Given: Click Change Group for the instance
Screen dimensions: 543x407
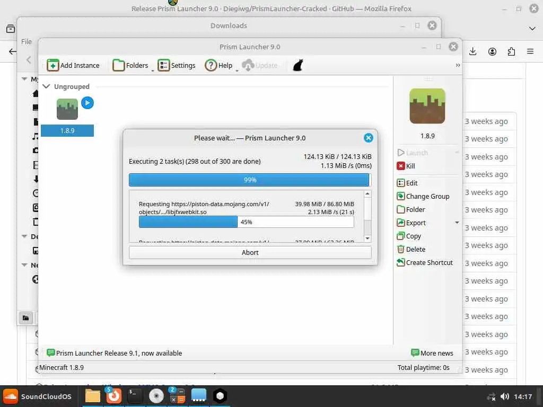Looking at the screenshot, I should click(x=423, y=196).
